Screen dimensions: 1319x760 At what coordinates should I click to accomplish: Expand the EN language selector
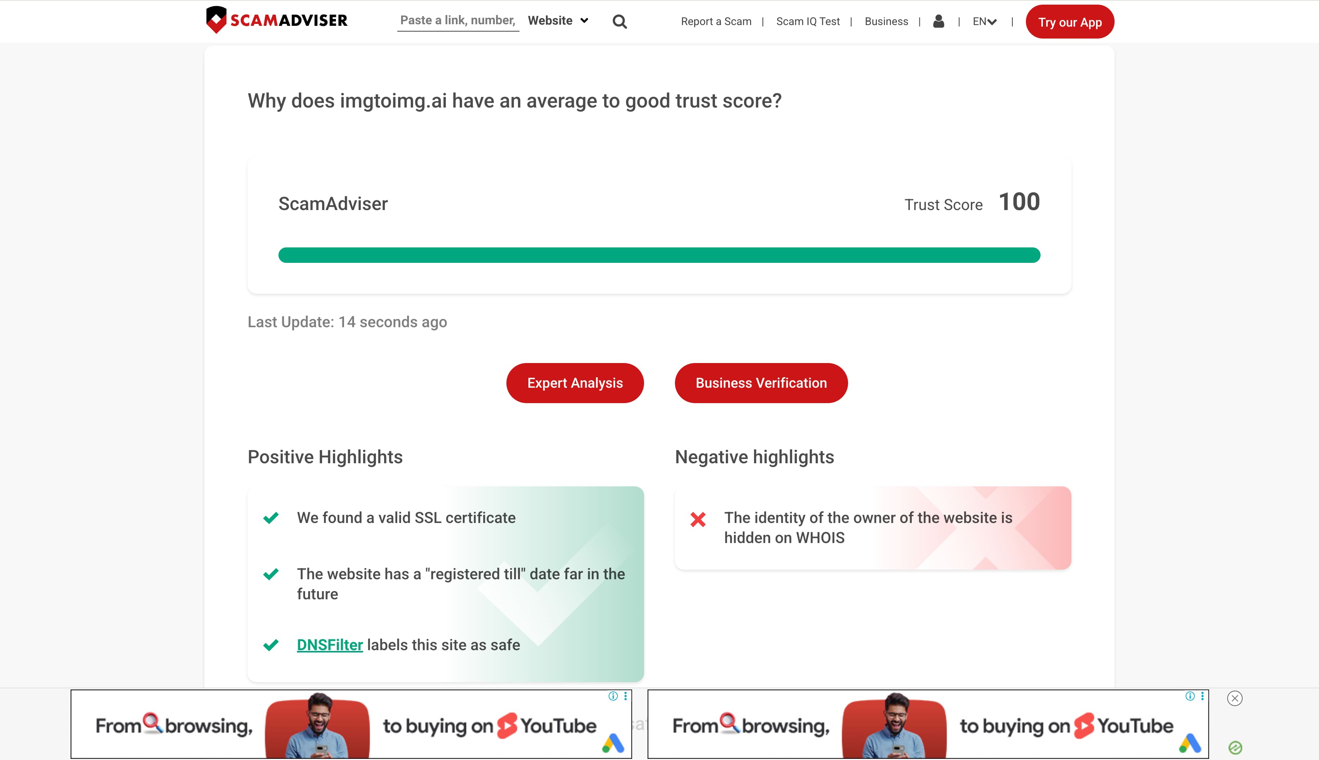click(x=985, y=22)
